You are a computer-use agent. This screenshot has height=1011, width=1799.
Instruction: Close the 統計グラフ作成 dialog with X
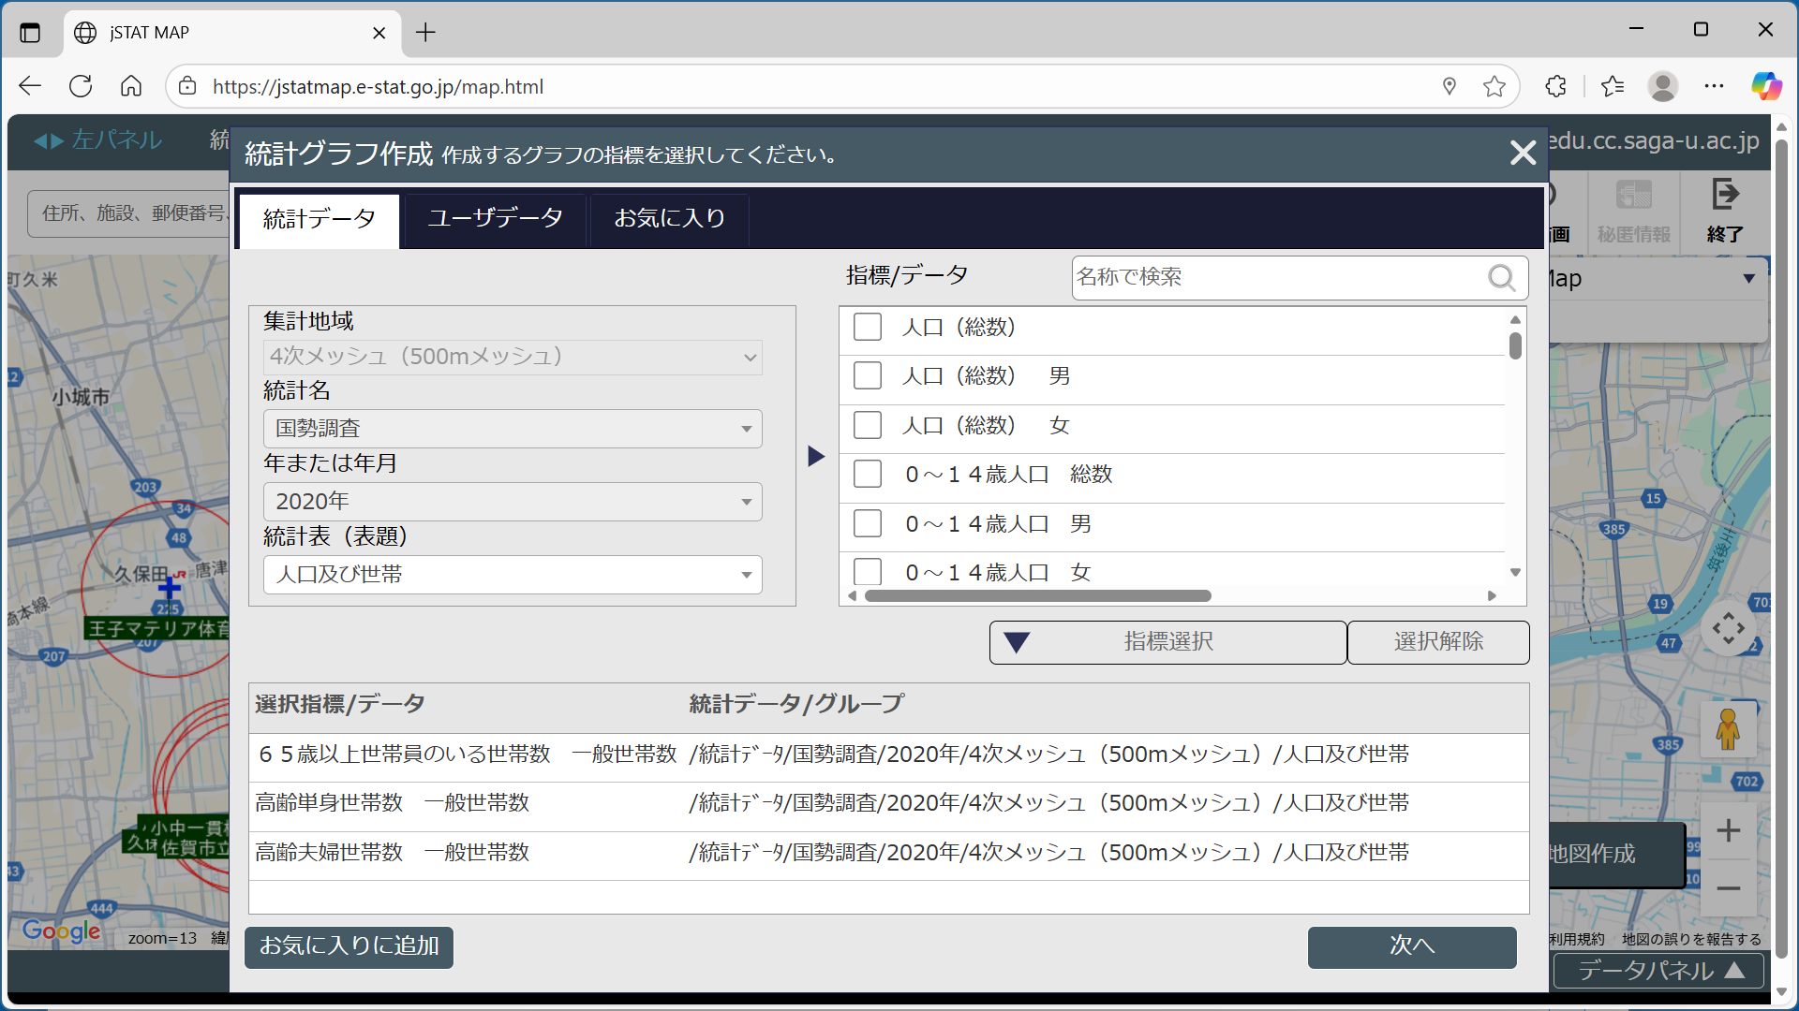(x=1523, y=153)
